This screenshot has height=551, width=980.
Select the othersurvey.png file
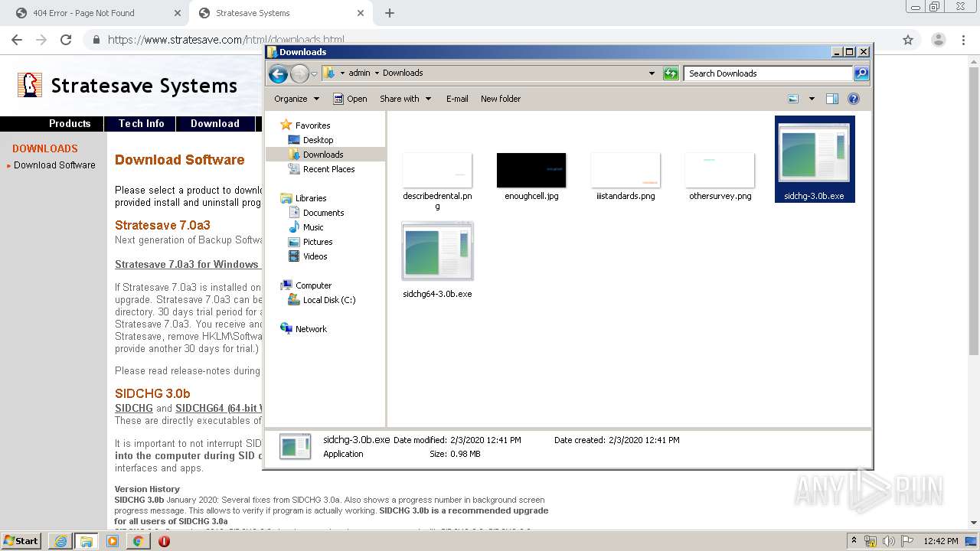pos(720,176)
